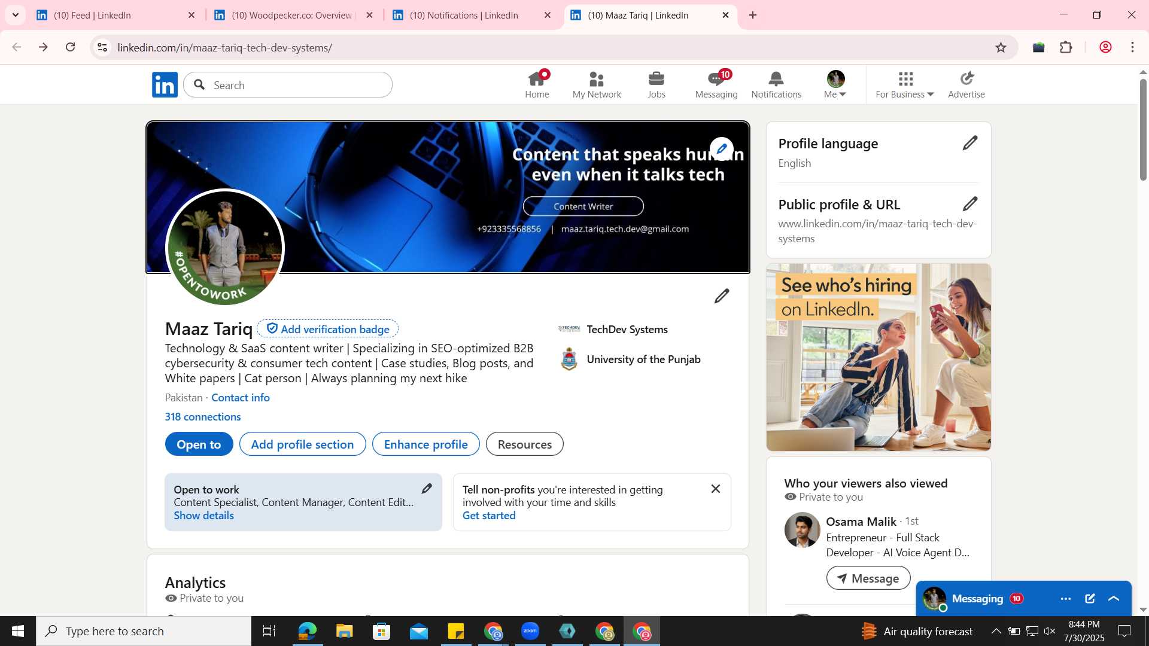
Task: Show details of Open to work
Action: (203, 516)
